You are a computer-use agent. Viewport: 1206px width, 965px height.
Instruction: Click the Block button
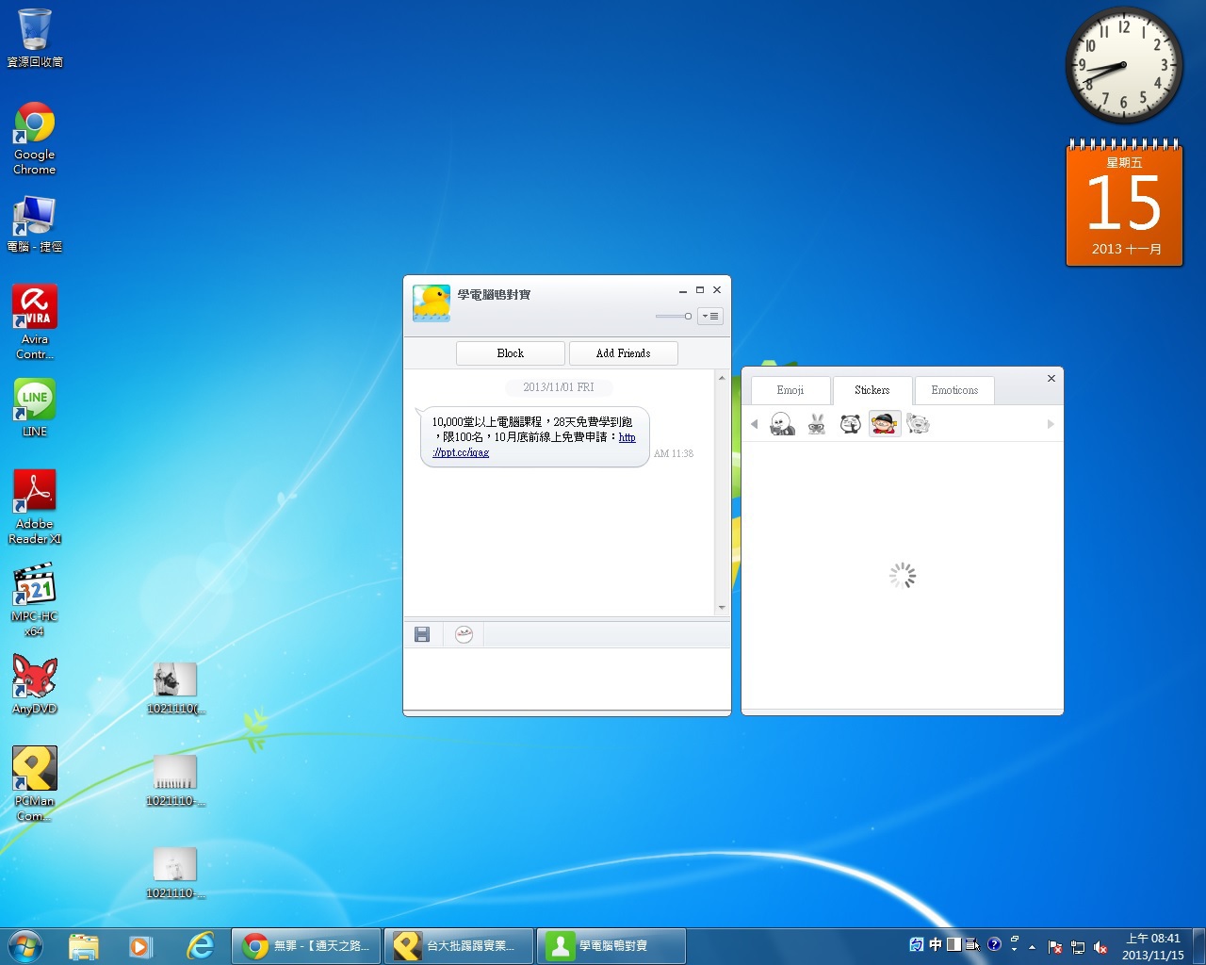pyautogui.click(x=511, y=353)
